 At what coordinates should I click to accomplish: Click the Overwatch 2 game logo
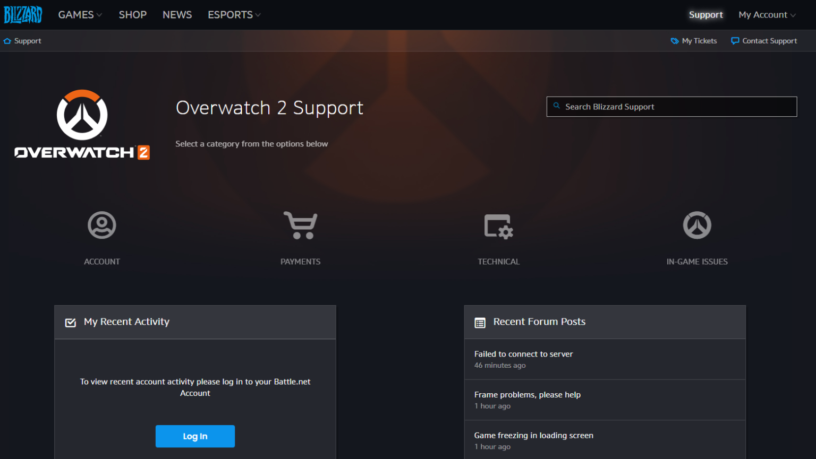(x=82, y=125)
